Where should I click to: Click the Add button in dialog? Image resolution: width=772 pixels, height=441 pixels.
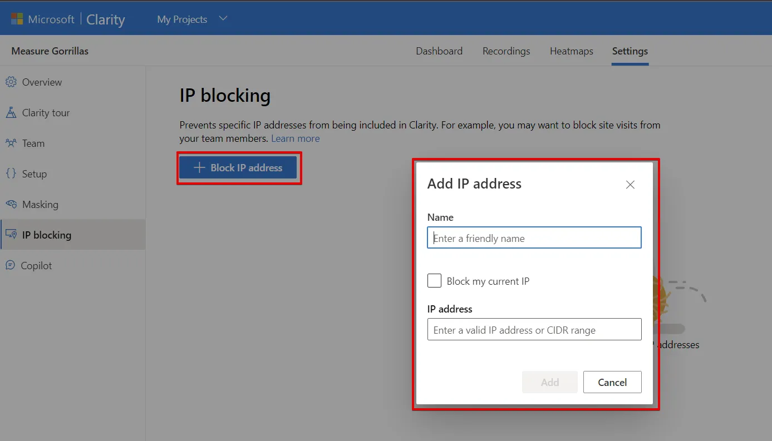click(549, 382)
